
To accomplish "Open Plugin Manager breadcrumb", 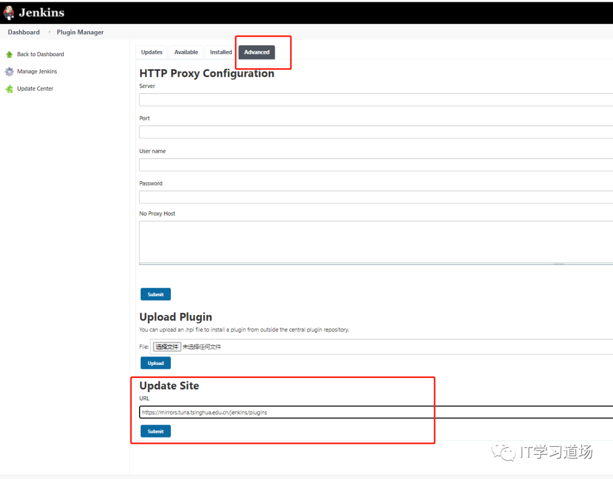I will [80, 32].
